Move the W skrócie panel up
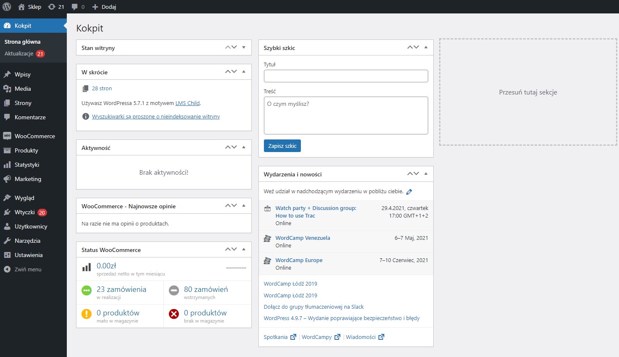 coord(228,72)
